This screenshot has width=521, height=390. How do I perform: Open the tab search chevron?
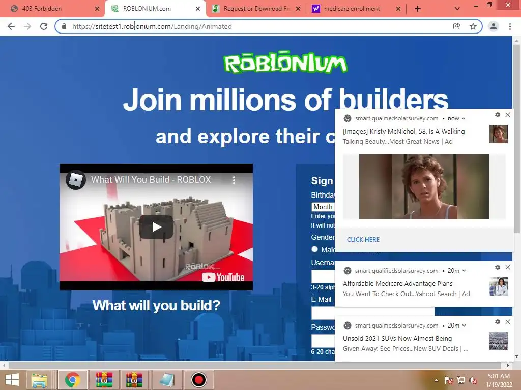tap(457, 9)
